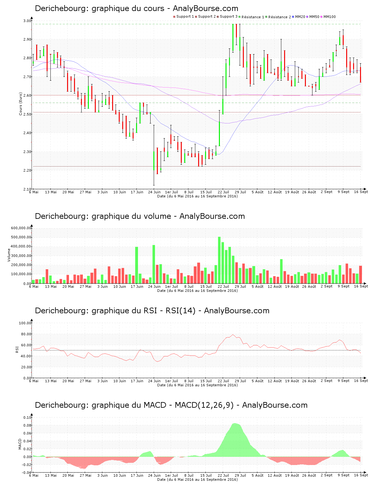Click the 2.20 value on price axis
Screen dimensions: 378x488
27,170
